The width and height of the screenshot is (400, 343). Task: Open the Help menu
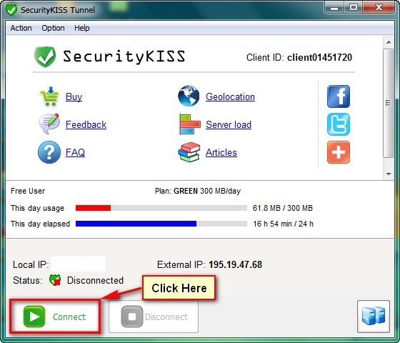[82, 28]
